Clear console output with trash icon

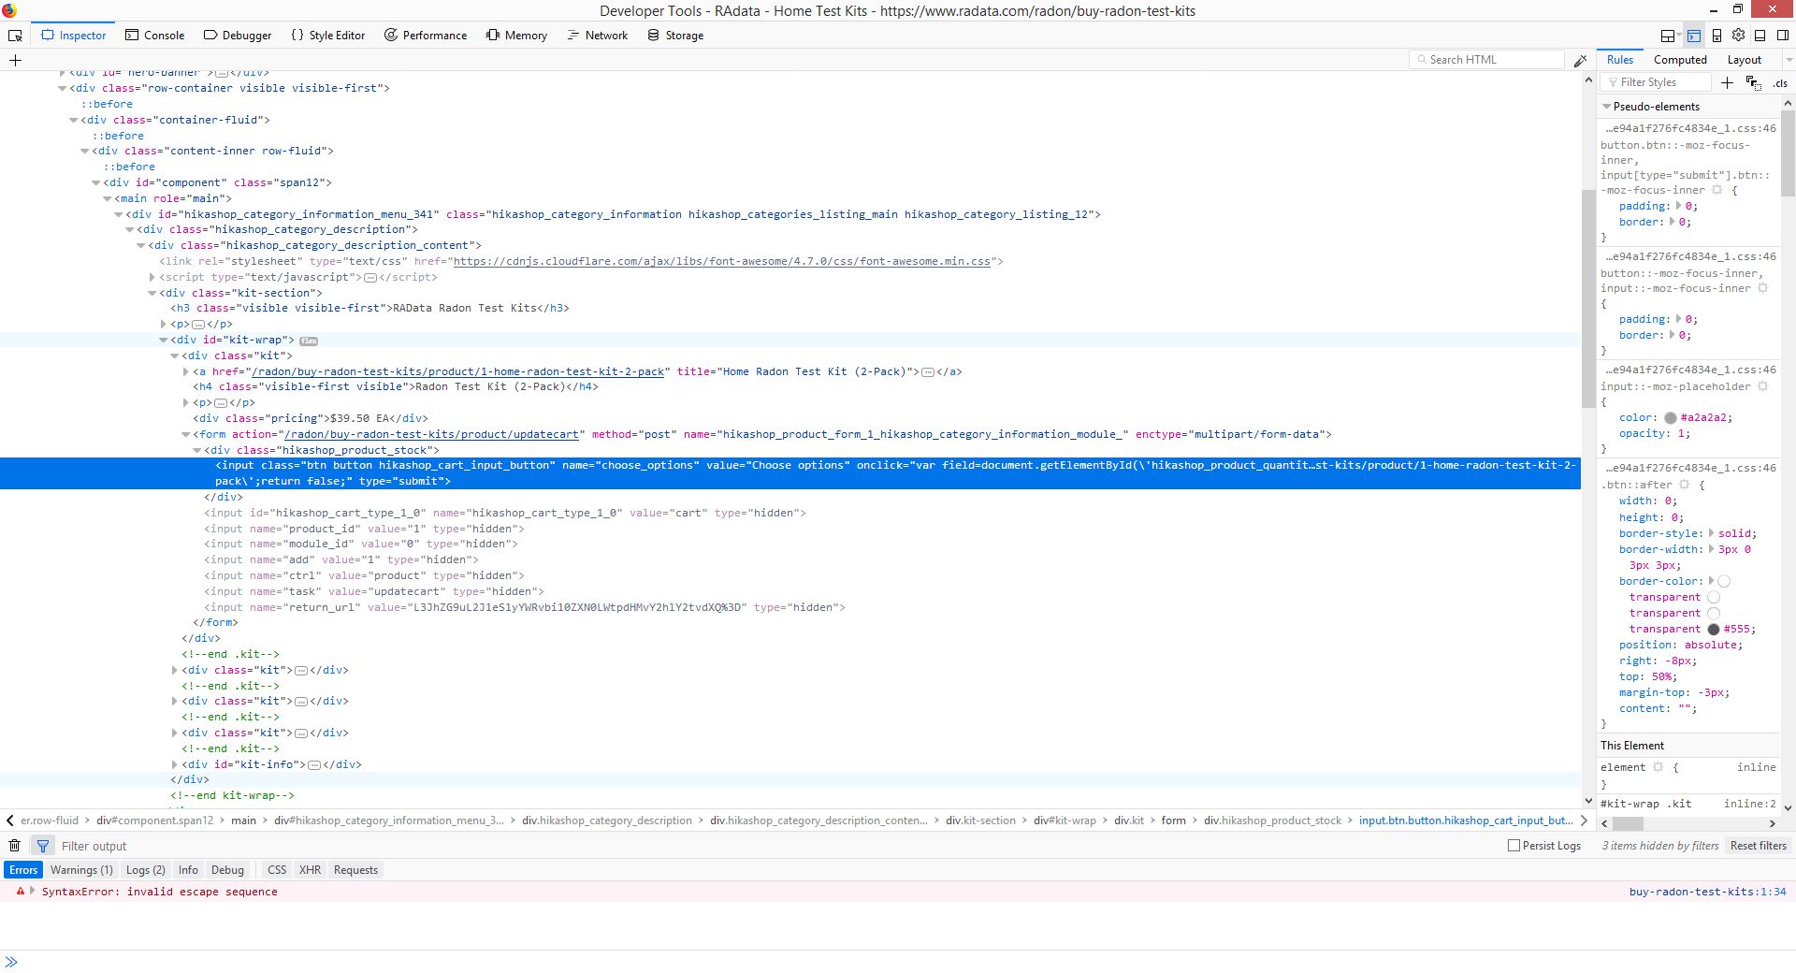click(x=15, y=846)
